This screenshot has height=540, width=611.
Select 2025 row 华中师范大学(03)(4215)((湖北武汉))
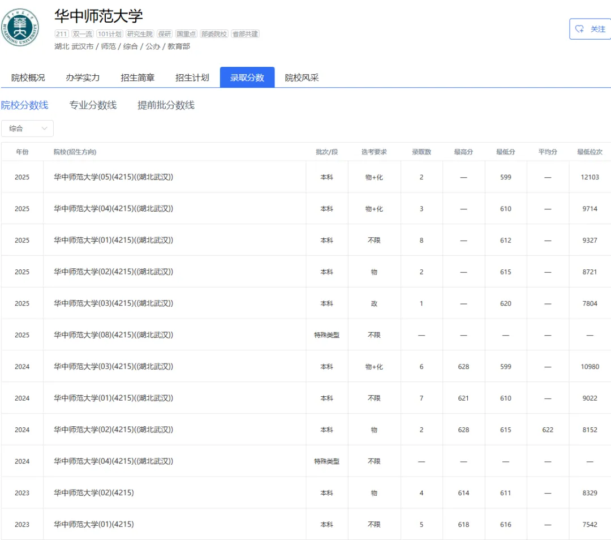(x=306, y=303)
